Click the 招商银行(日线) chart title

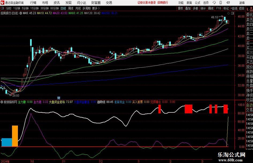coord(10,13)
